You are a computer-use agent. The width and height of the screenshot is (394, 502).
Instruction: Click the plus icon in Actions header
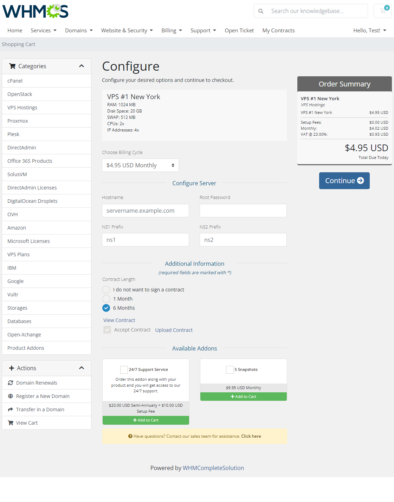(x=12, y=368)
